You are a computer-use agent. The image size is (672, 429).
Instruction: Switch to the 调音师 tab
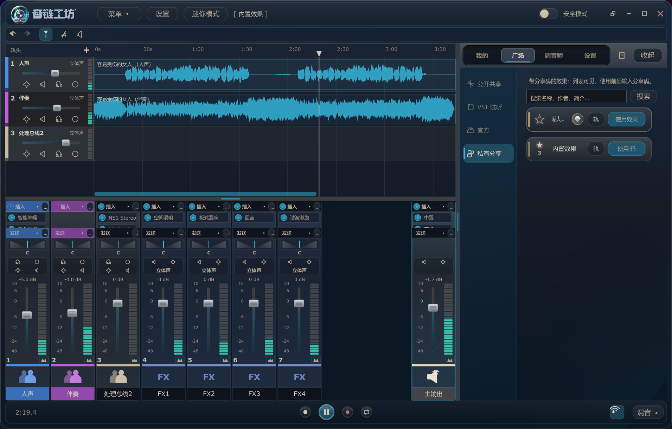[x=553, y=56]
